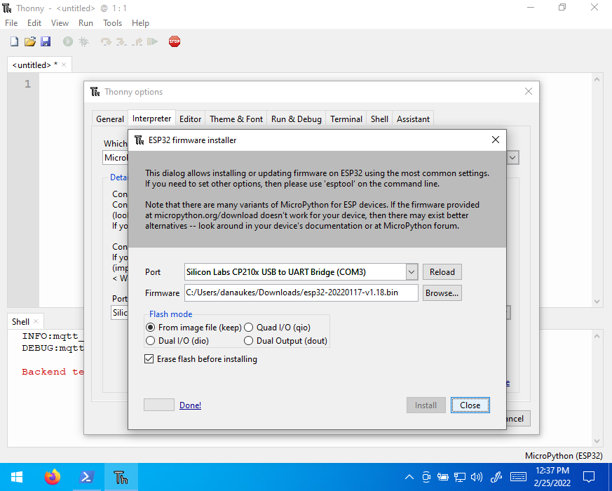Click the Firmware path input field
Screen dimensions: 612x491
(x=301, y=292)
